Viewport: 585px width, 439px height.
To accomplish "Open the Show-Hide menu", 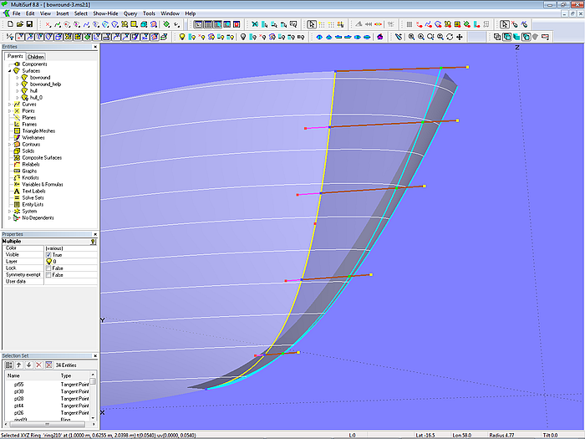I will pyautogui.click(x=105, y=14).
